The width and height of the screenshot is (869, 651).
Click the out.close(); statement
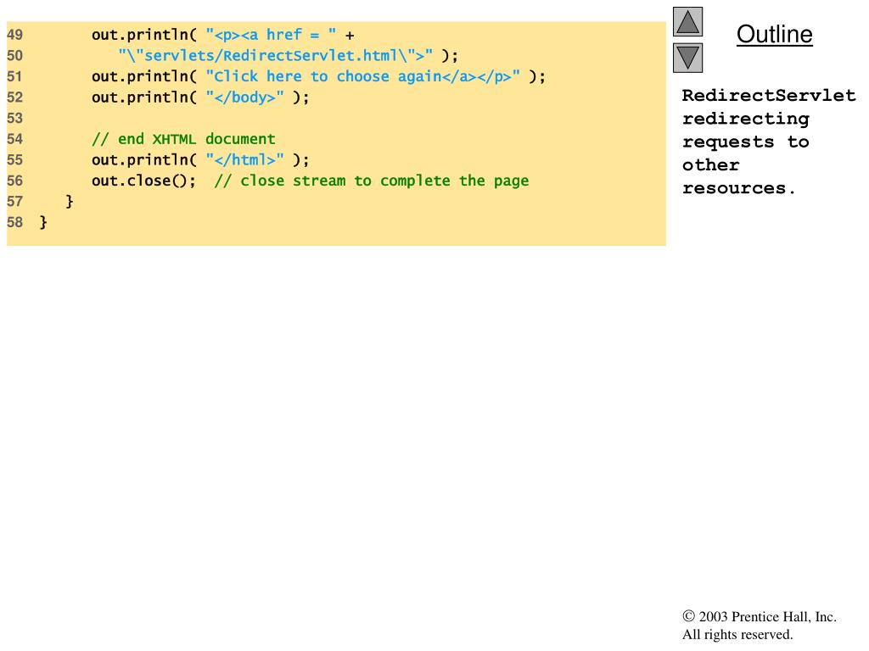pyautogui.click(x=143, y=181)
